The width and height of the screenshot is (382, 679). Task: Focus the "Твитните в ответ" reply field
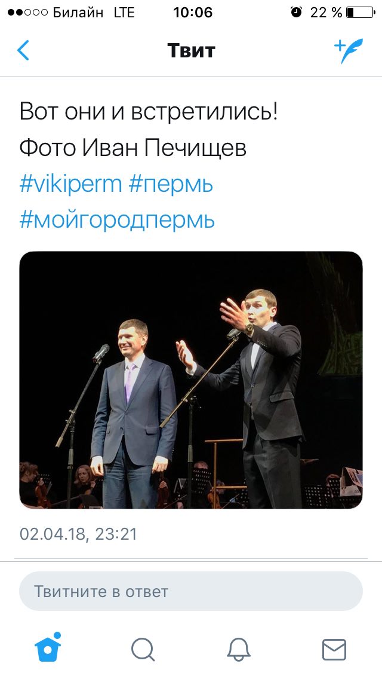point(191,592)
